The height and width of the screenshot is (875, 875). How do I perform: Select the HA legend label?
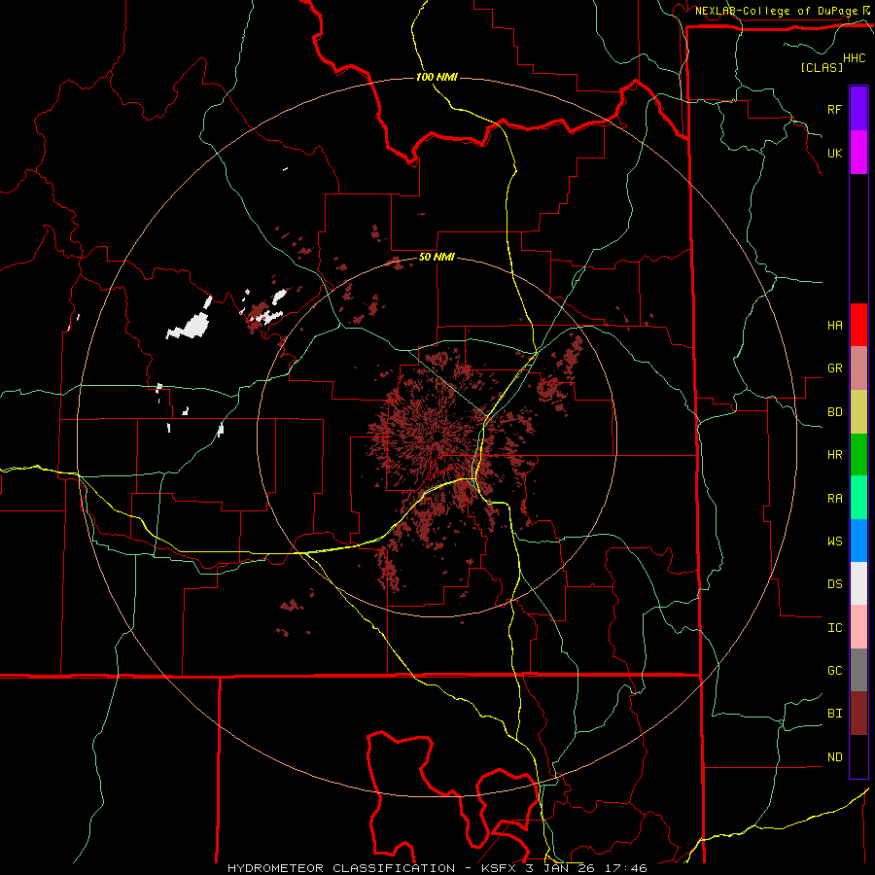click(834, 325)
